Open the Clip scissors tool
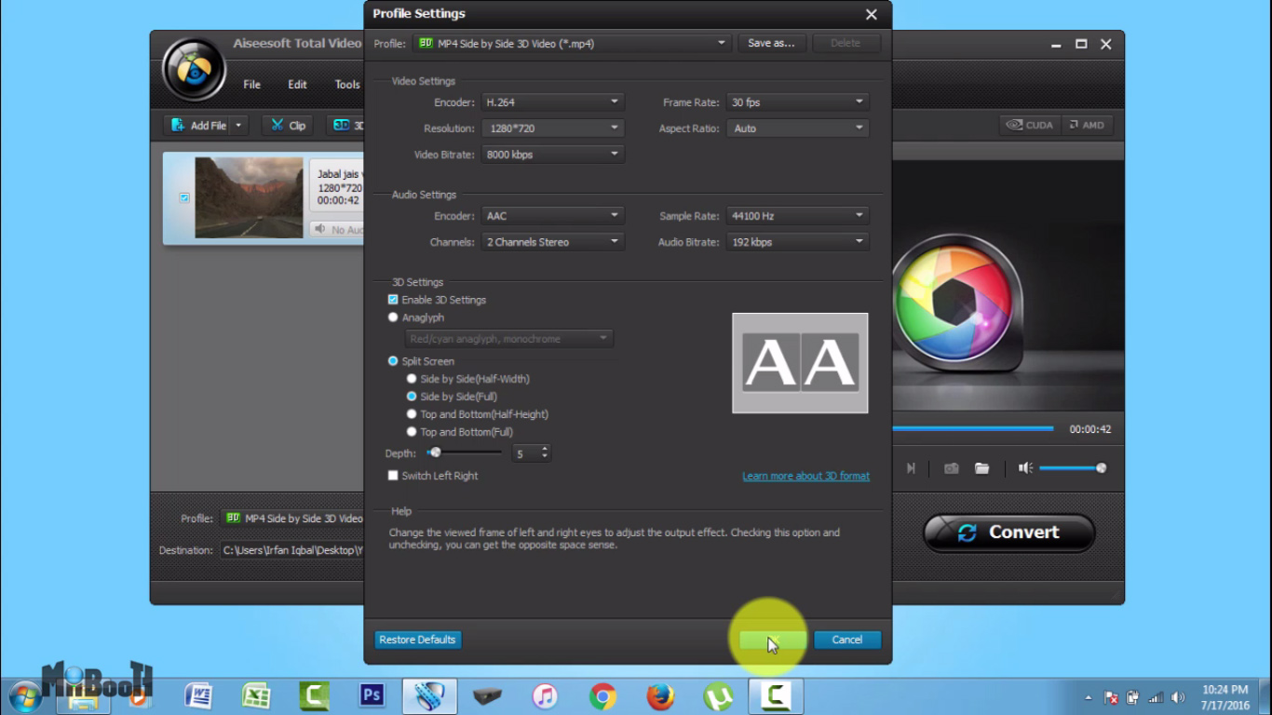1272x715 pixels. pos(288,126)
